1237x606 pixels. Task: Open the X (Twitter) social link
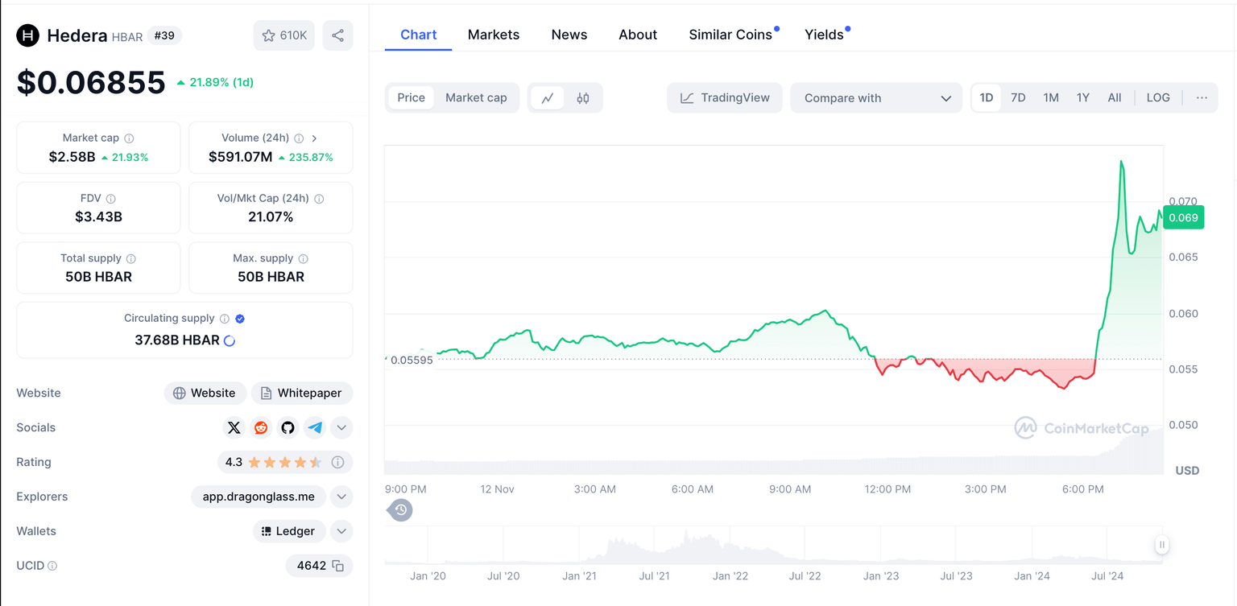pos(234,427)
